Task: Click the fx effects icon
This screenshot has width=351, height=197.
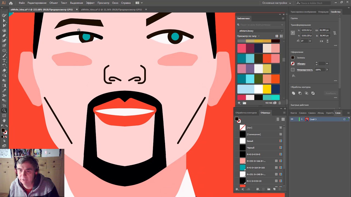Action: (x=293, y=76)
